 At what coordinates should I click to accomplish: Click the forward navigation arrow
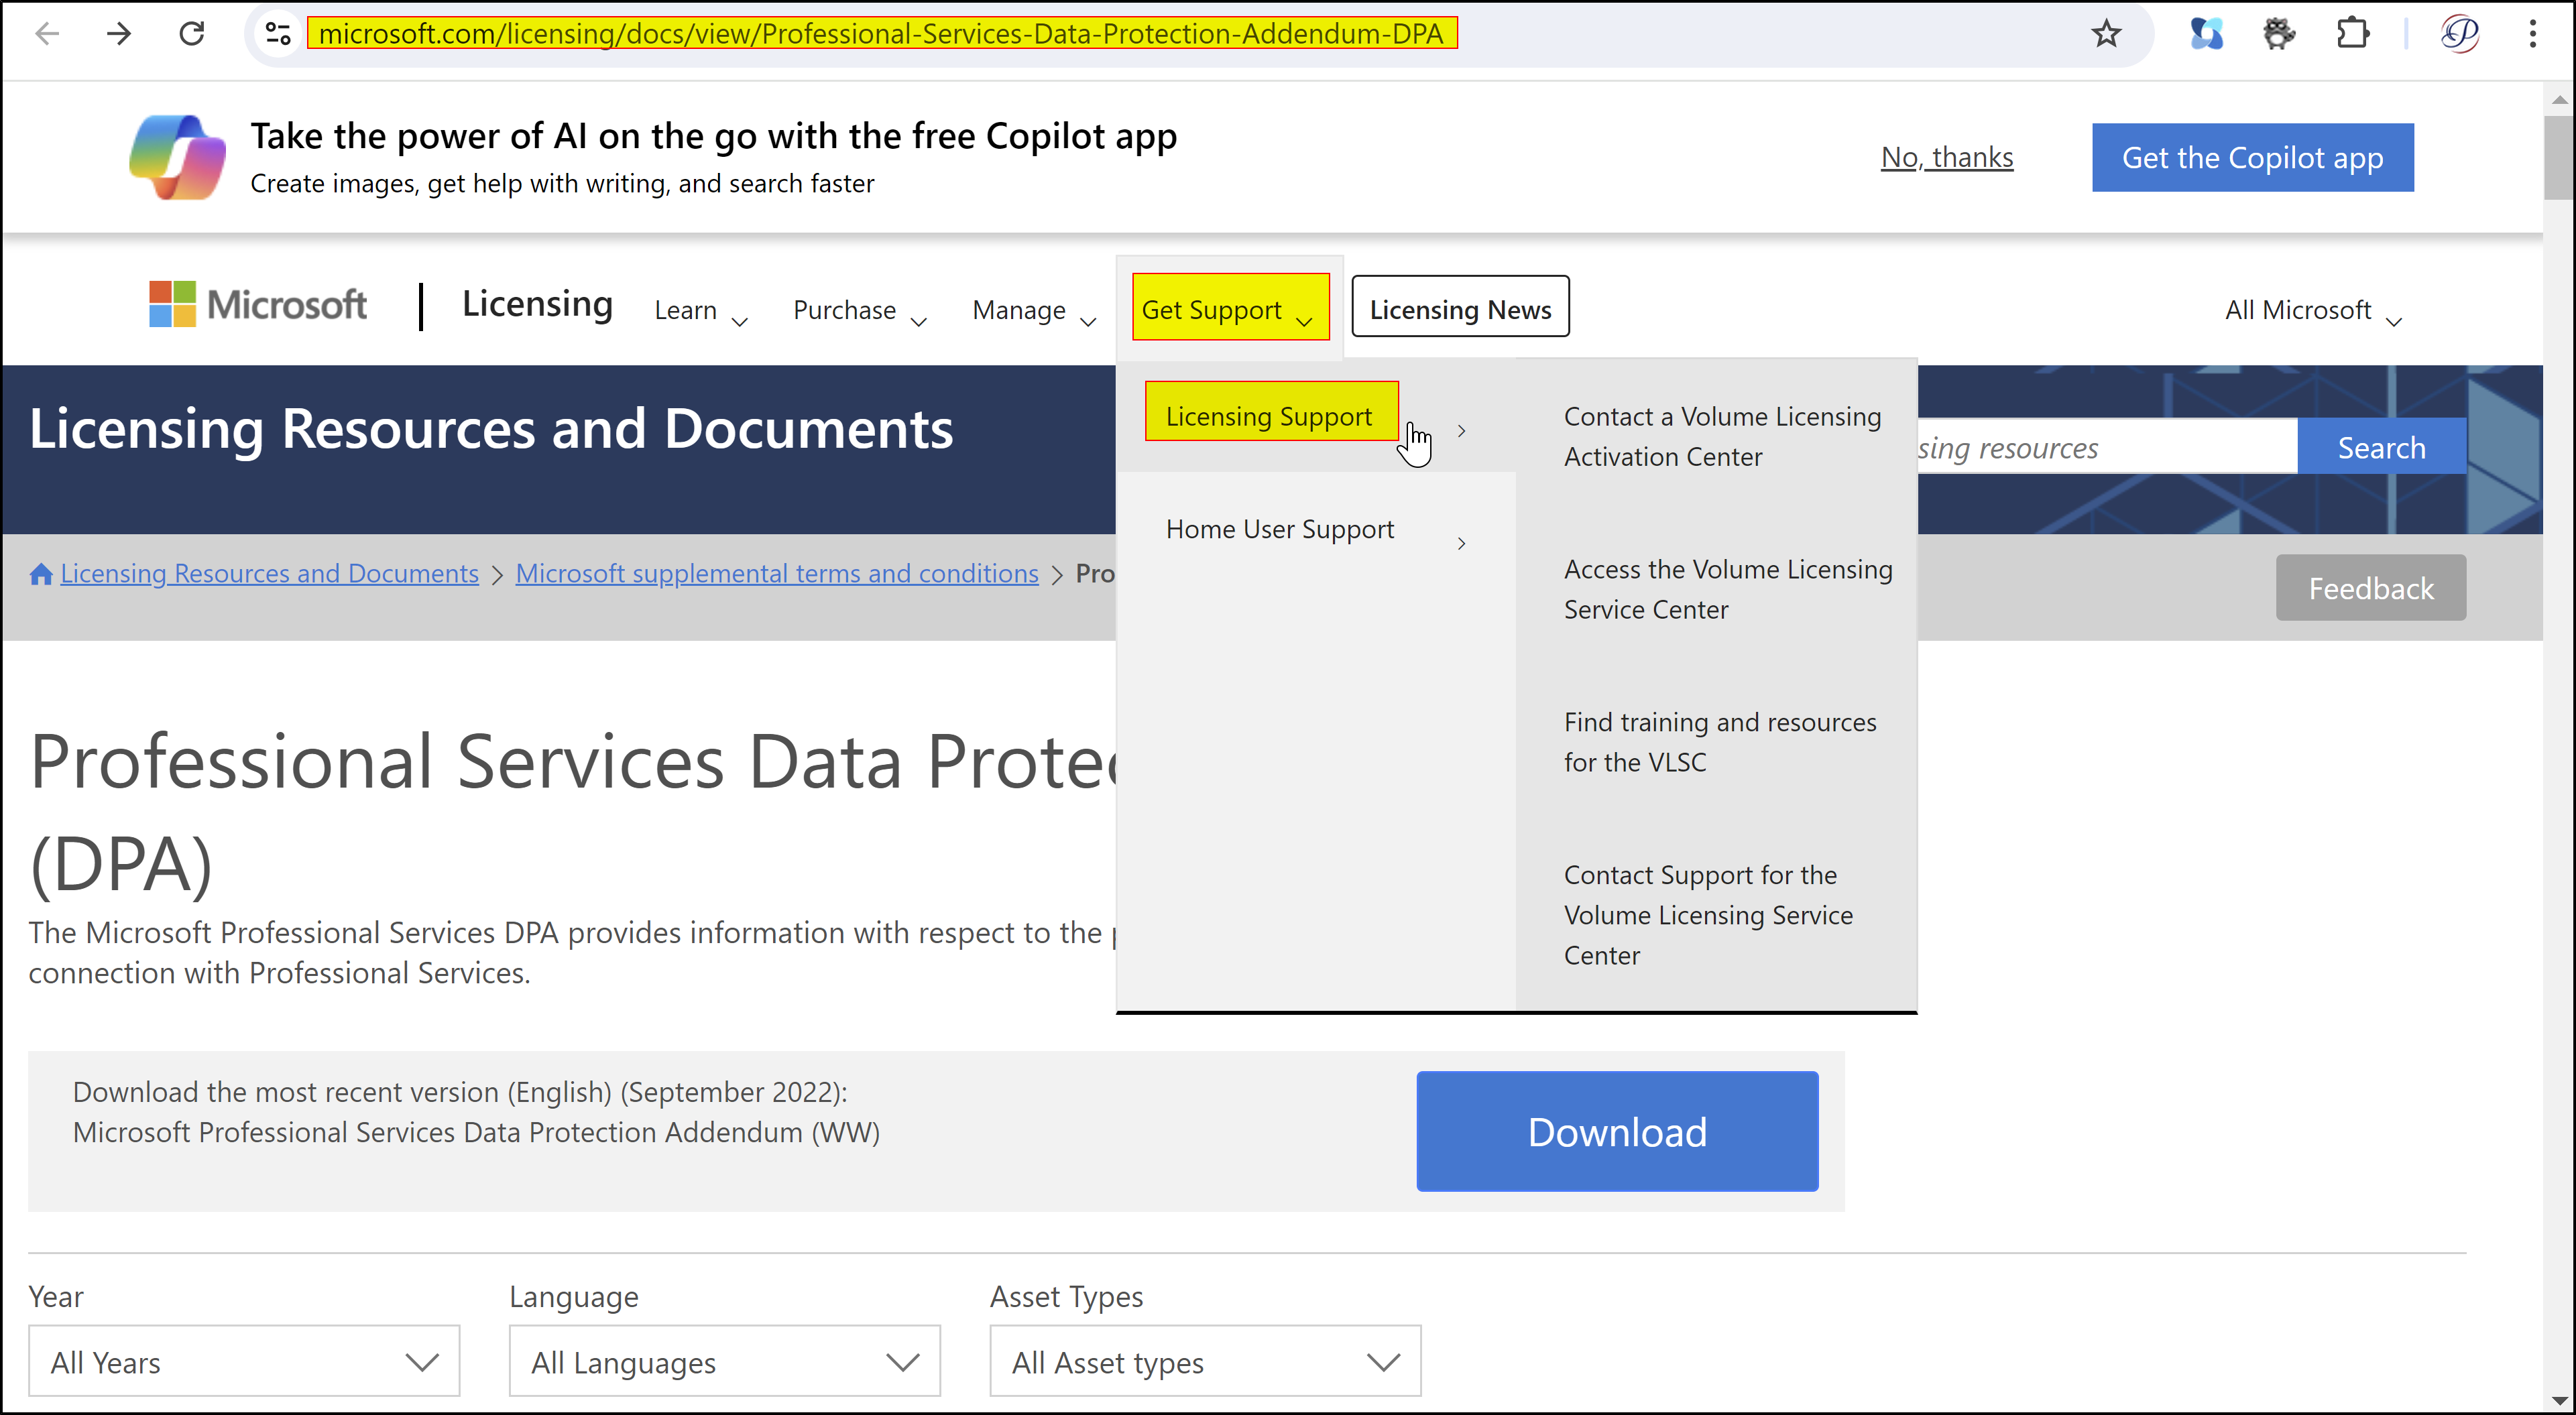click(x=119, y=34)
